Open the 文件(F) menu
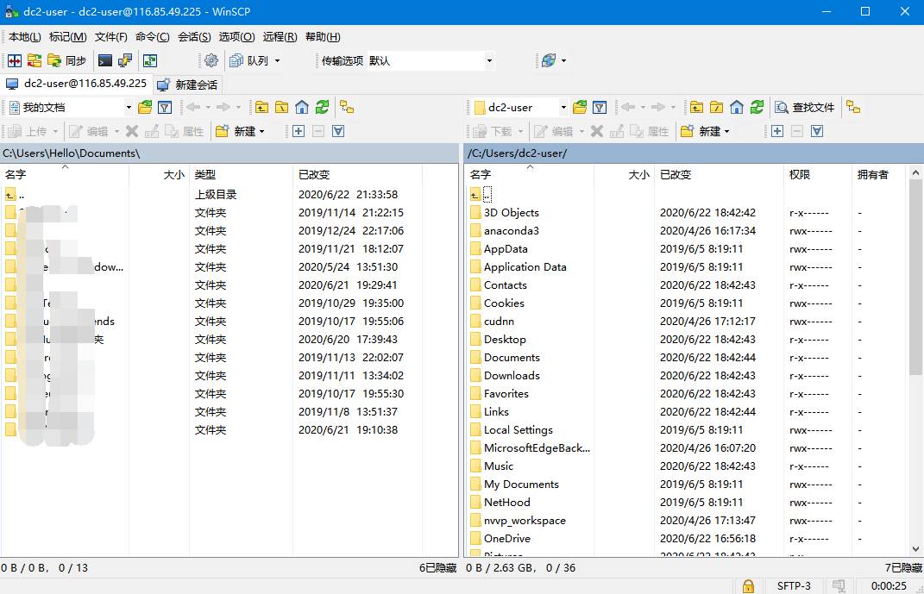The width and height of the screenshot is (924, 594). (110, 37)
